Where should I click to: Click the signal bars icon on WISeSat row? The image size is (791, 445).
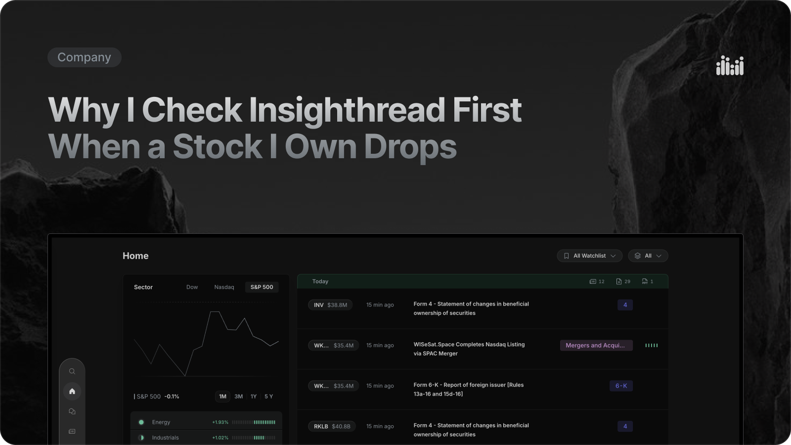point(652,345)
